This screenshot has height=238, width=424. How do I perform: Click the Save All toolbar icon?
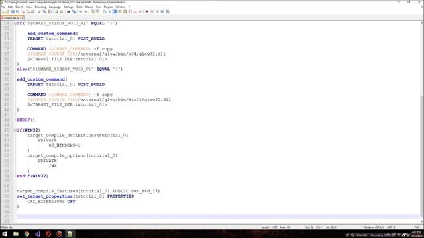coord(18,12)
